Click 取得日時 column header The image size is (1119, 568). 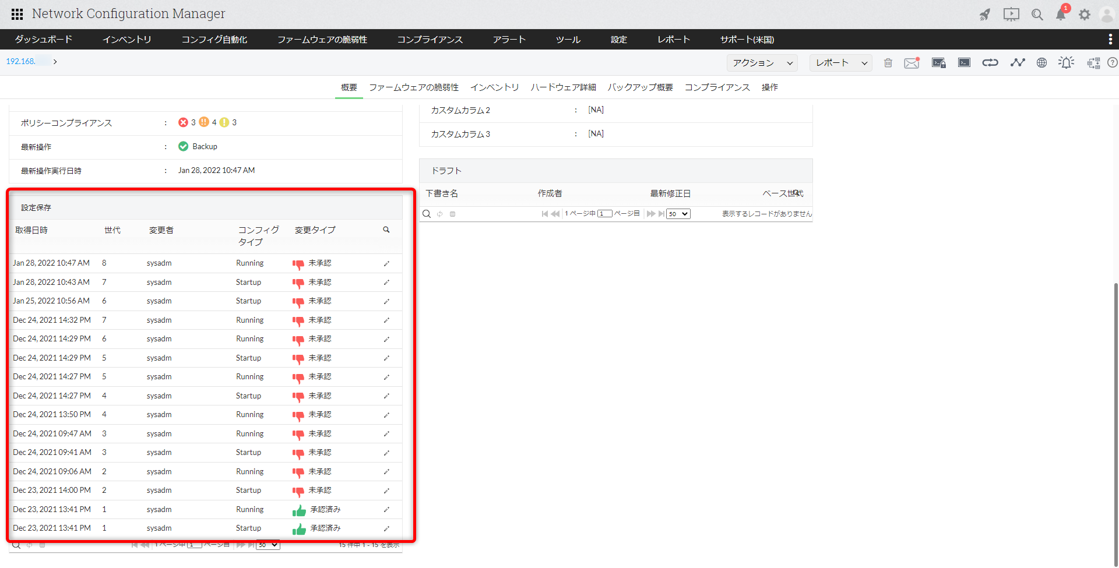click(31, 230)
